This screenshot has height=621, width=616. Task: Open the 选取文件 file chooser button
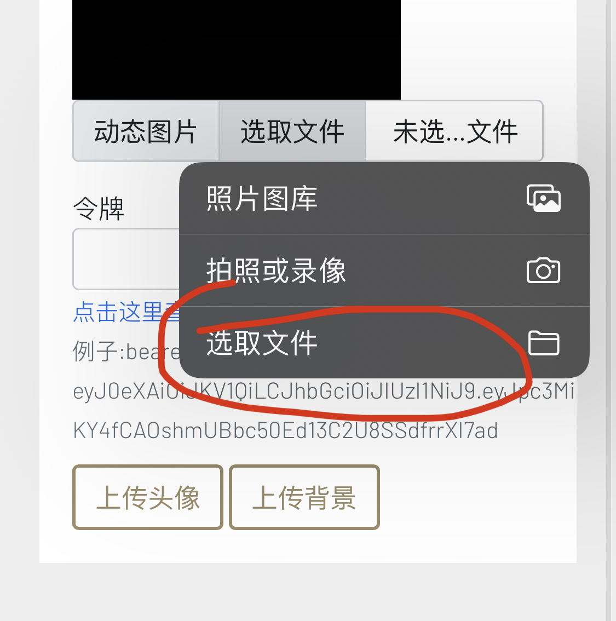click(x=292, y=131)
